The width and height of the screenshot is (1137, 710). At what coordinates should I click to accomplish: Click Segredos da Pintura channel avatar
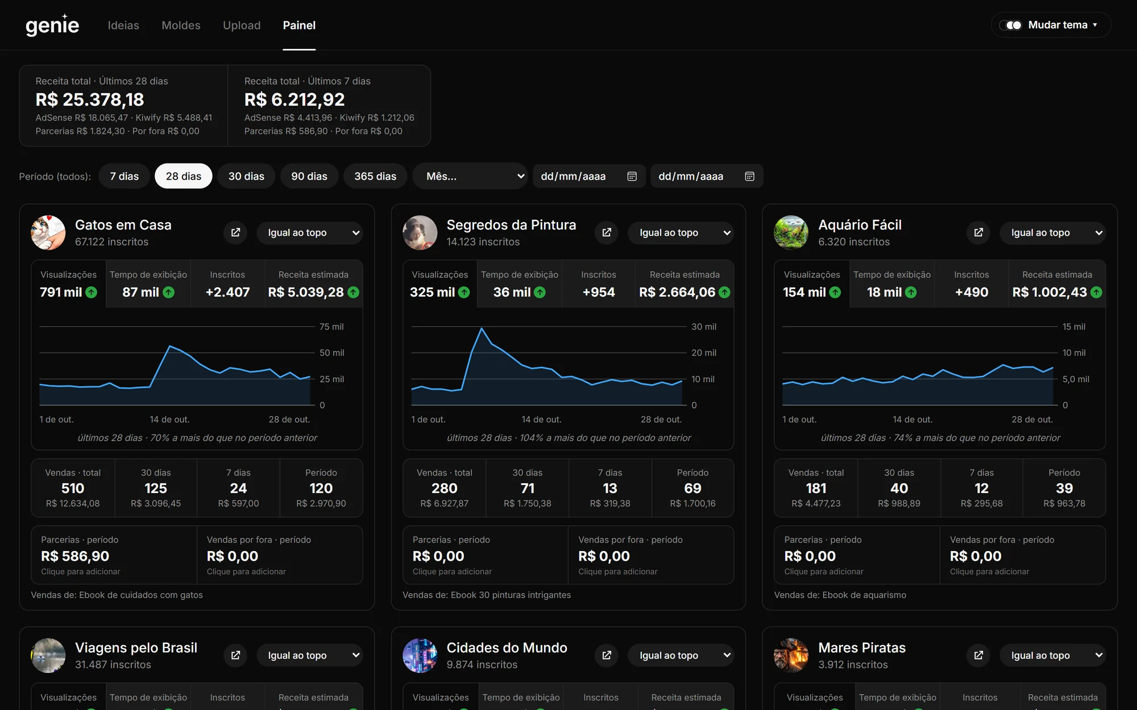point(420,232)
